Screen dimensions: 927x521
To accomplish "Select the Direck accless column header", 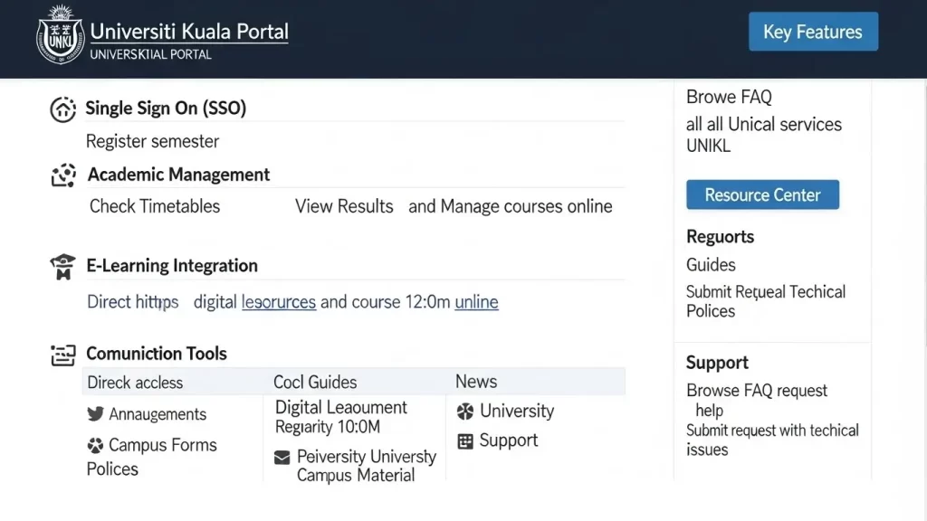I will click(x=135, y=383).
